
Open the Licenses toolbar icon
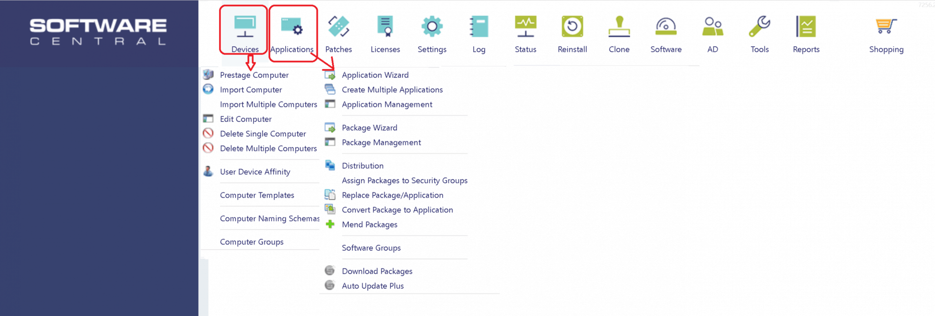click(x=385, y=27)
